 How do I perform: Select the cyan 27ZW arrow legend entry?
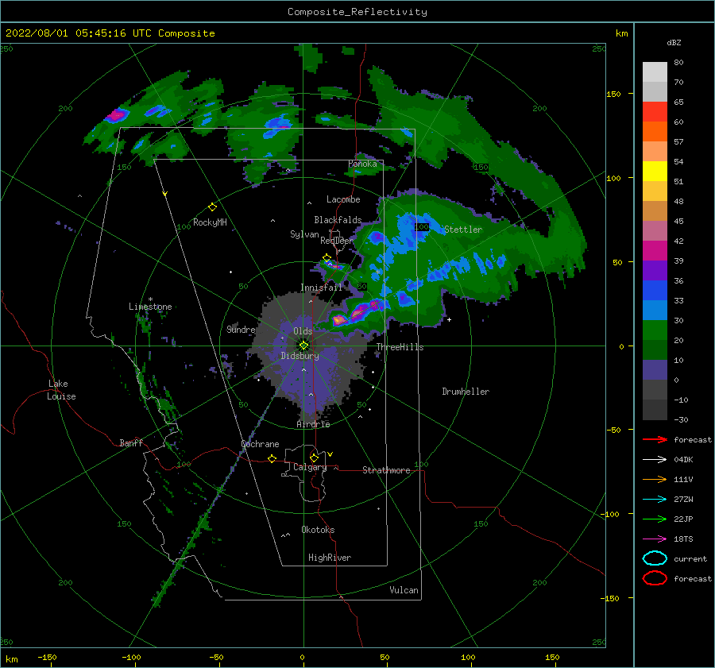(x=655, y=500)
